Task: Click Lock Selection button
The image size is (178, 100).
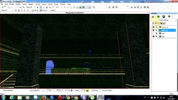Action: point(34,90)
